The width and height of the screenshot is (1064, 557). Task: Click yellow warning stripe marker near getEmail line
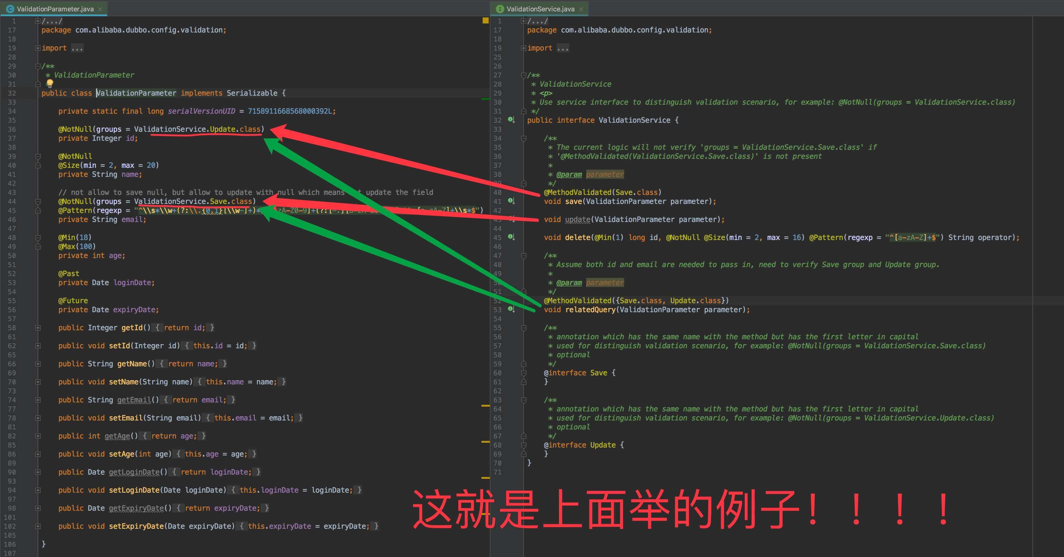tap(485, 406)
